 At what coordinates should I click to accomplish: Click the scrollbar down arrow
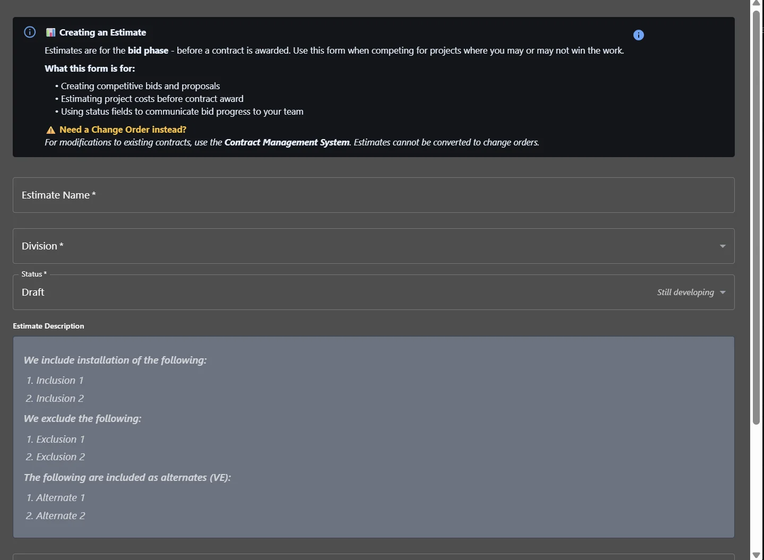click(756, 555)
